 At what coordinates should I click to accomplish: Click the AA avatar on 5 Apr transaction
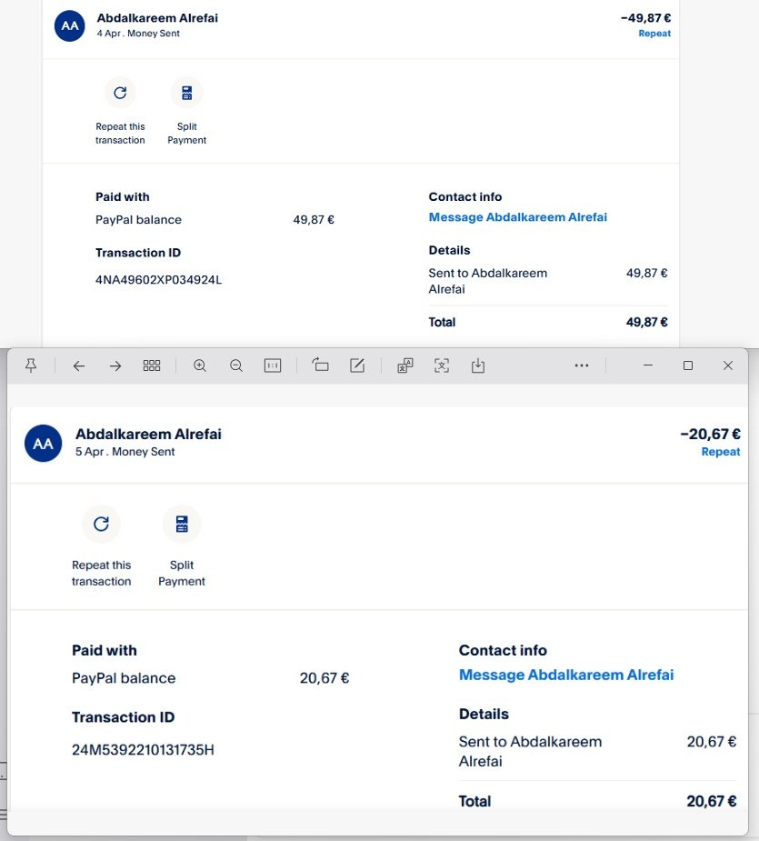pos(43,443)
